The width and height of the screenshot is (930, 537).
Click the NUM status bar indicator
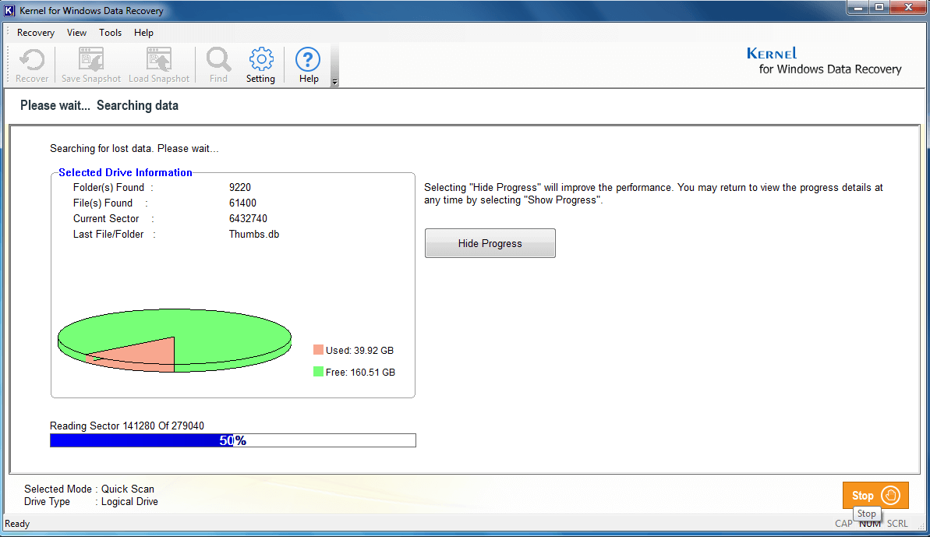tap(869, 524)
